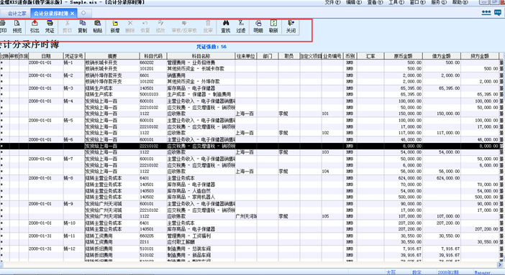Select the row with 科目代码 6401 in 转-8
Viewport: 505px width, 275px height.
[251, 178]
